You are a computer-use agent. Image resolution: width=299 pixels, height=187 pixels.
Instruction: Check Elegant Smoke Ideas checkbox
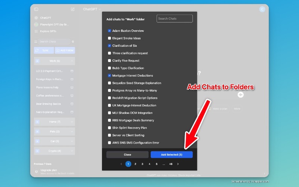[x=109, y=38]
